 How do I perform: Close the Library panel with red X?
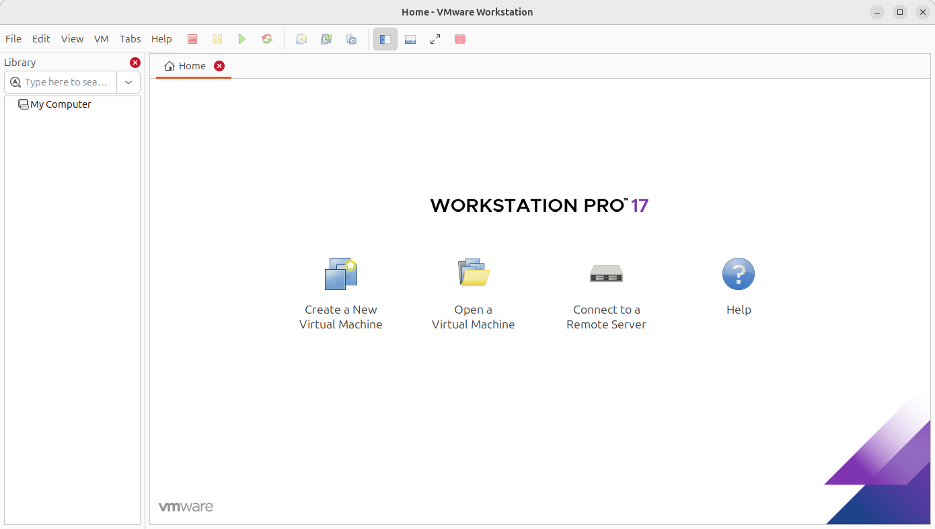(135, 63)
